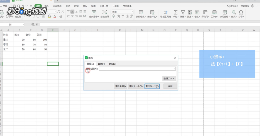The width and height of the screenshot is (260, 136).
Task: Click the cell borders icon
Action: tap(38, 16)
